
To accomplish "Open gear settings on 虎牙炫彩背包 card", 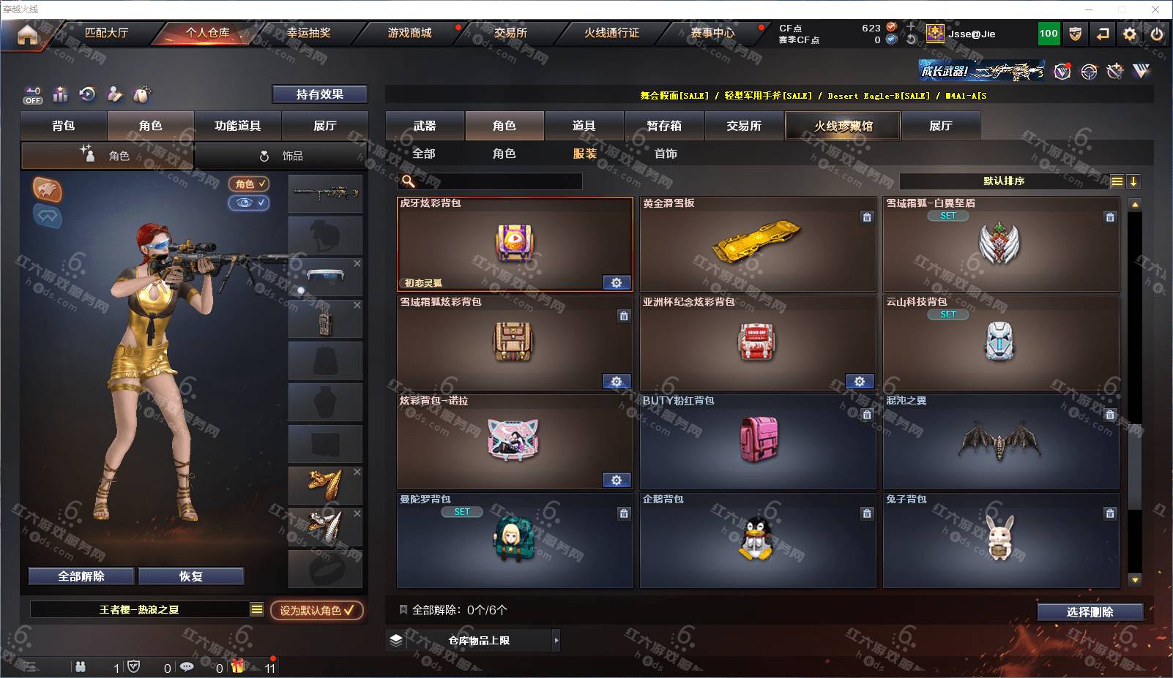I will [617, 282].
